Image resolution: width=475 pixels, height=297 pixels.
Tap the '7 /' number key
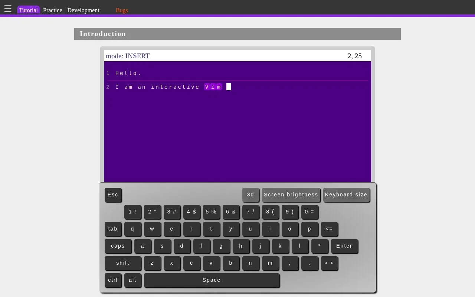(250, 212)
